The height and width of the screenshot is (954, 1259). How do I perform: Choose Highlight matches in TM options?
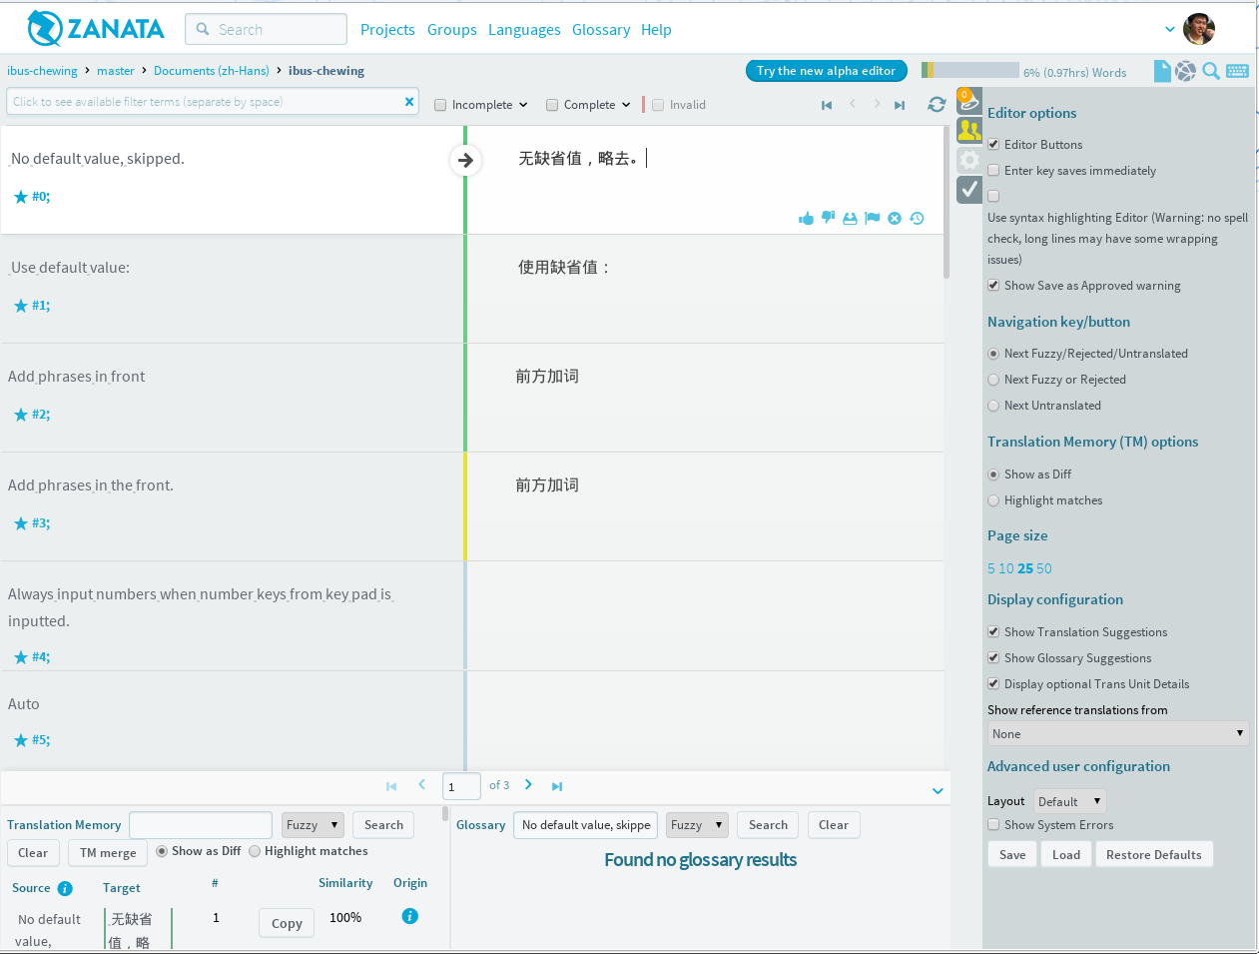pyautogui.click(x=993, y=499)
